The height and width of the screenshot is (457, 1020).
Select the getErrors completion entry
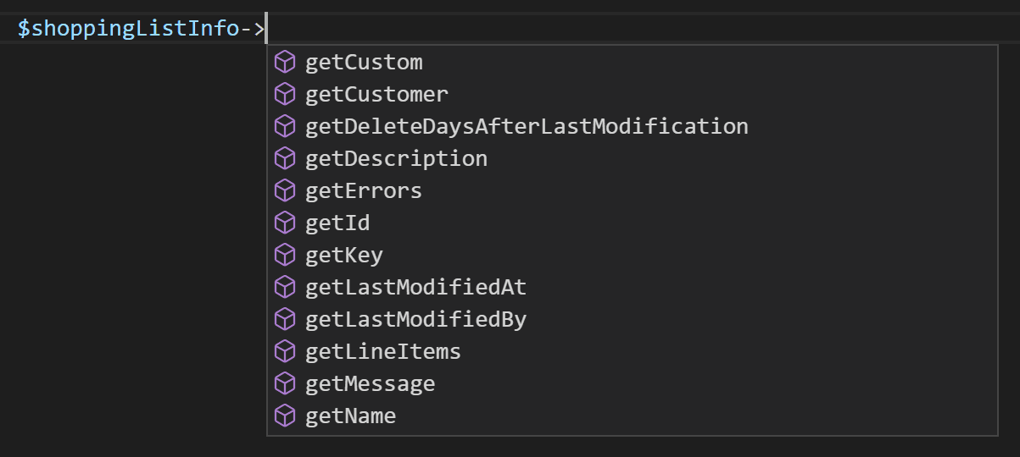pyautogui.click(x=364, y=191)
